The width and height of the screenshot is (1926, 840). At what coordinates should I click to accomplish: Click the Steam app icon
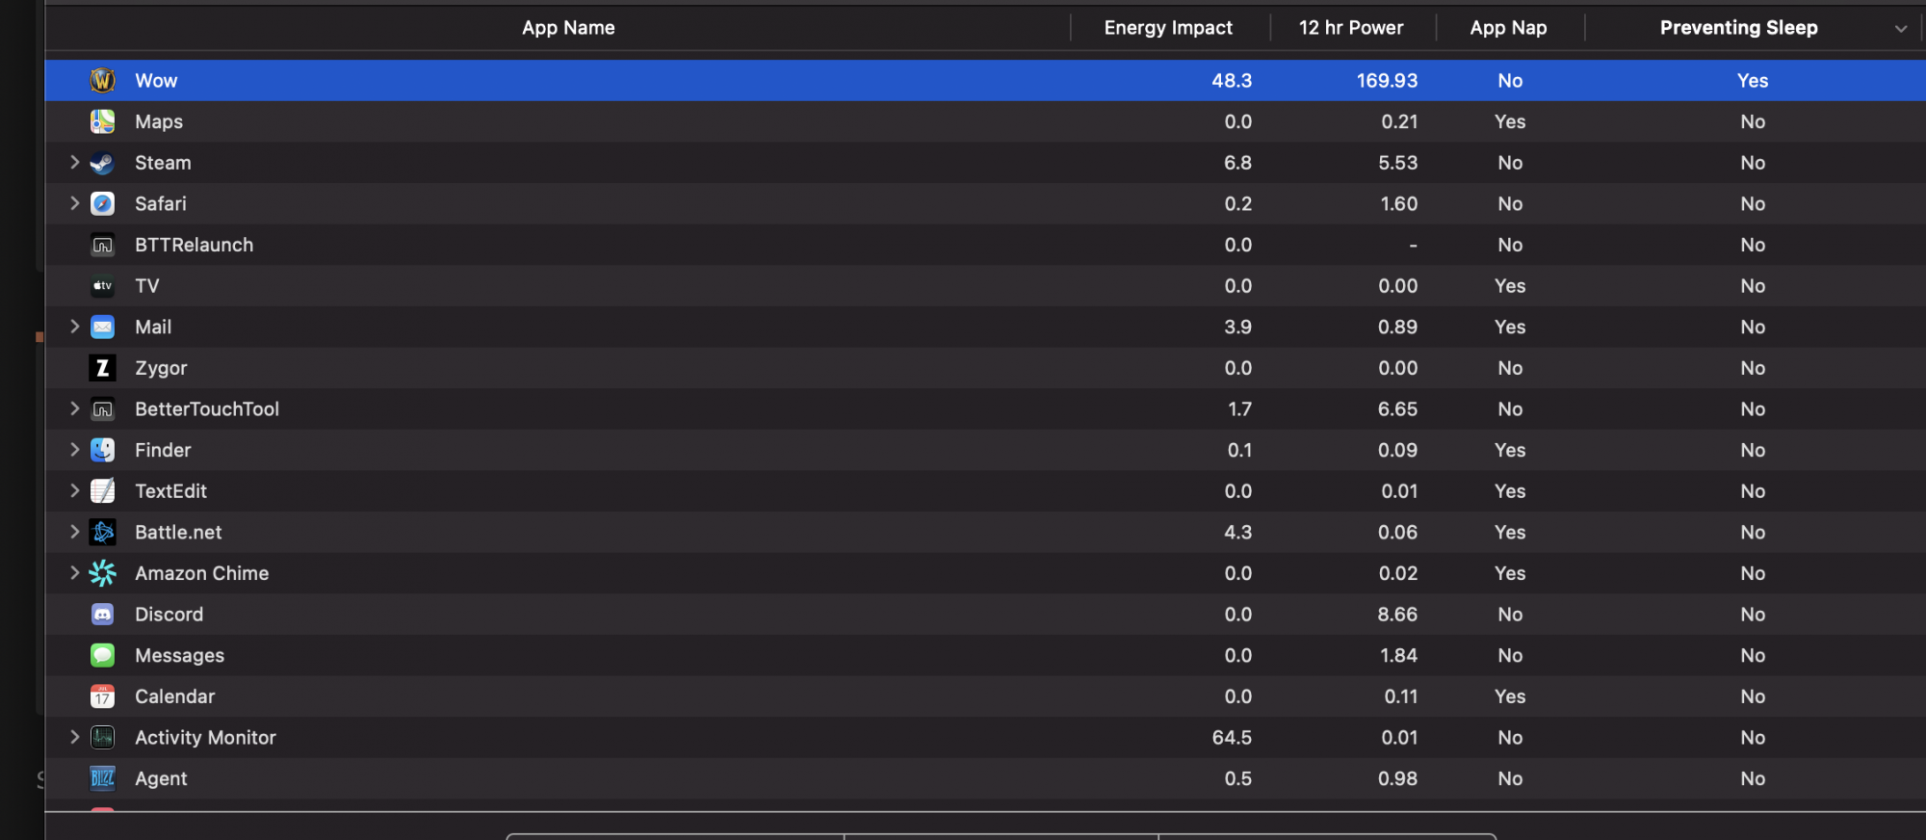point(102,163)
